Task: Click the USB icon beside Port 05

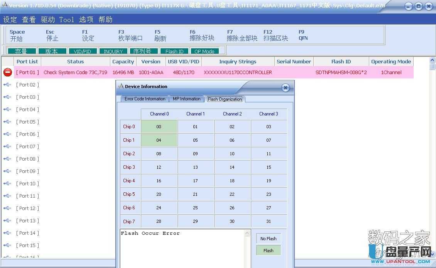Action: point(7,122)
